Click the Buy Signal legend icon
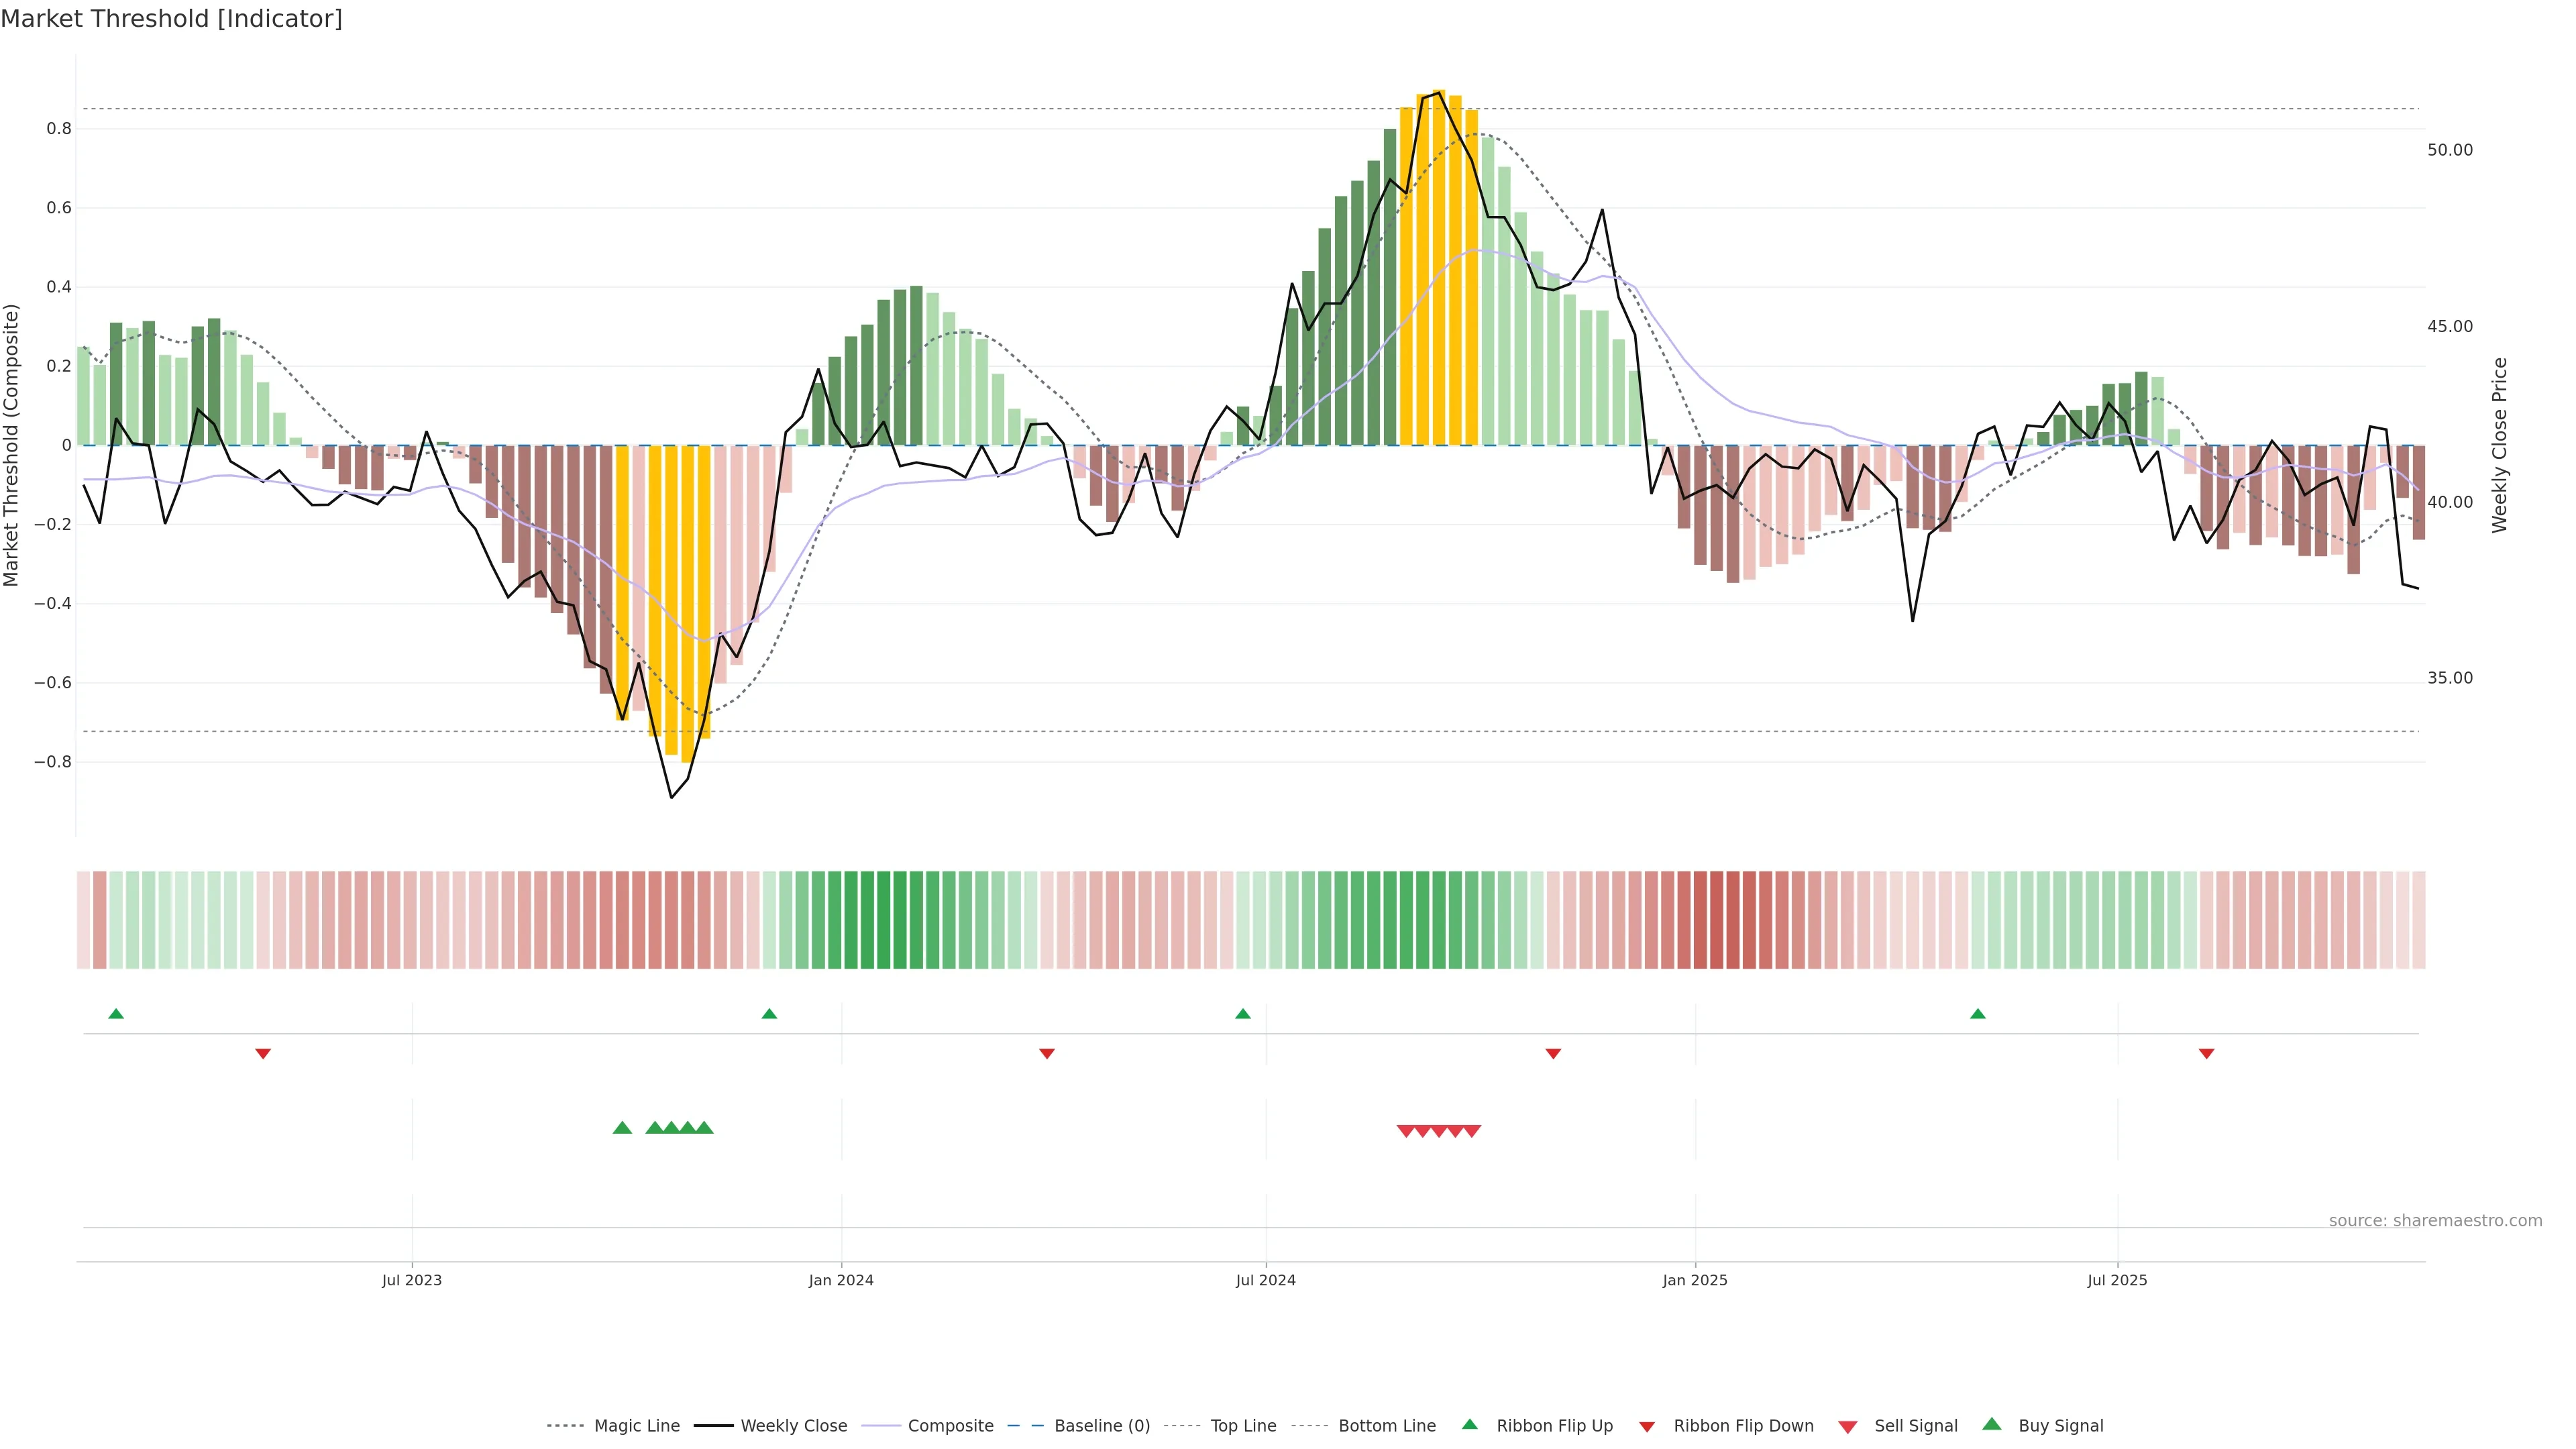 (x=1992, y=1424)
